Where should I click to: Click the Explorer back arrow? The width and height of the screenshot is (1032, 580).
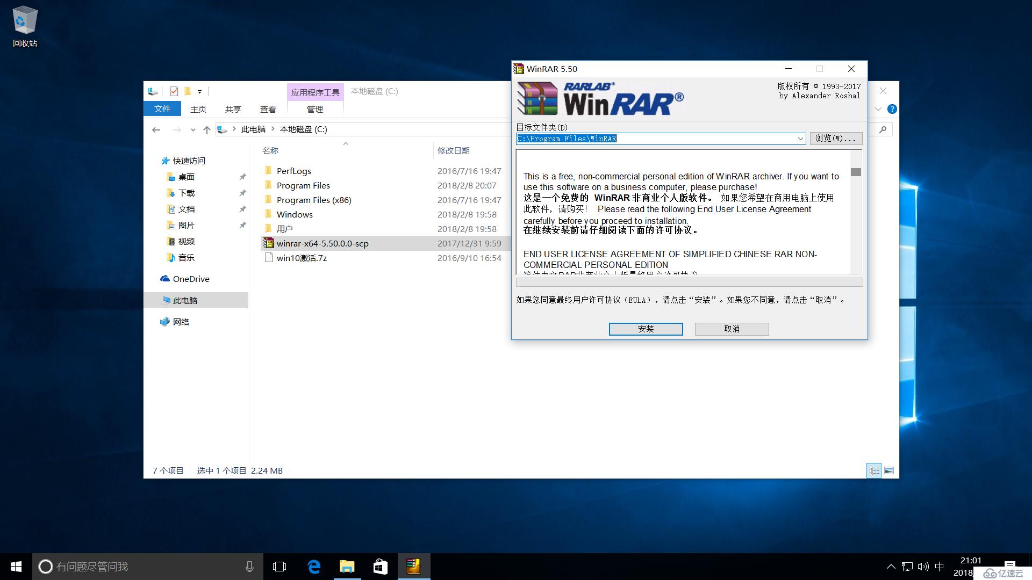[x=156, y=129]
